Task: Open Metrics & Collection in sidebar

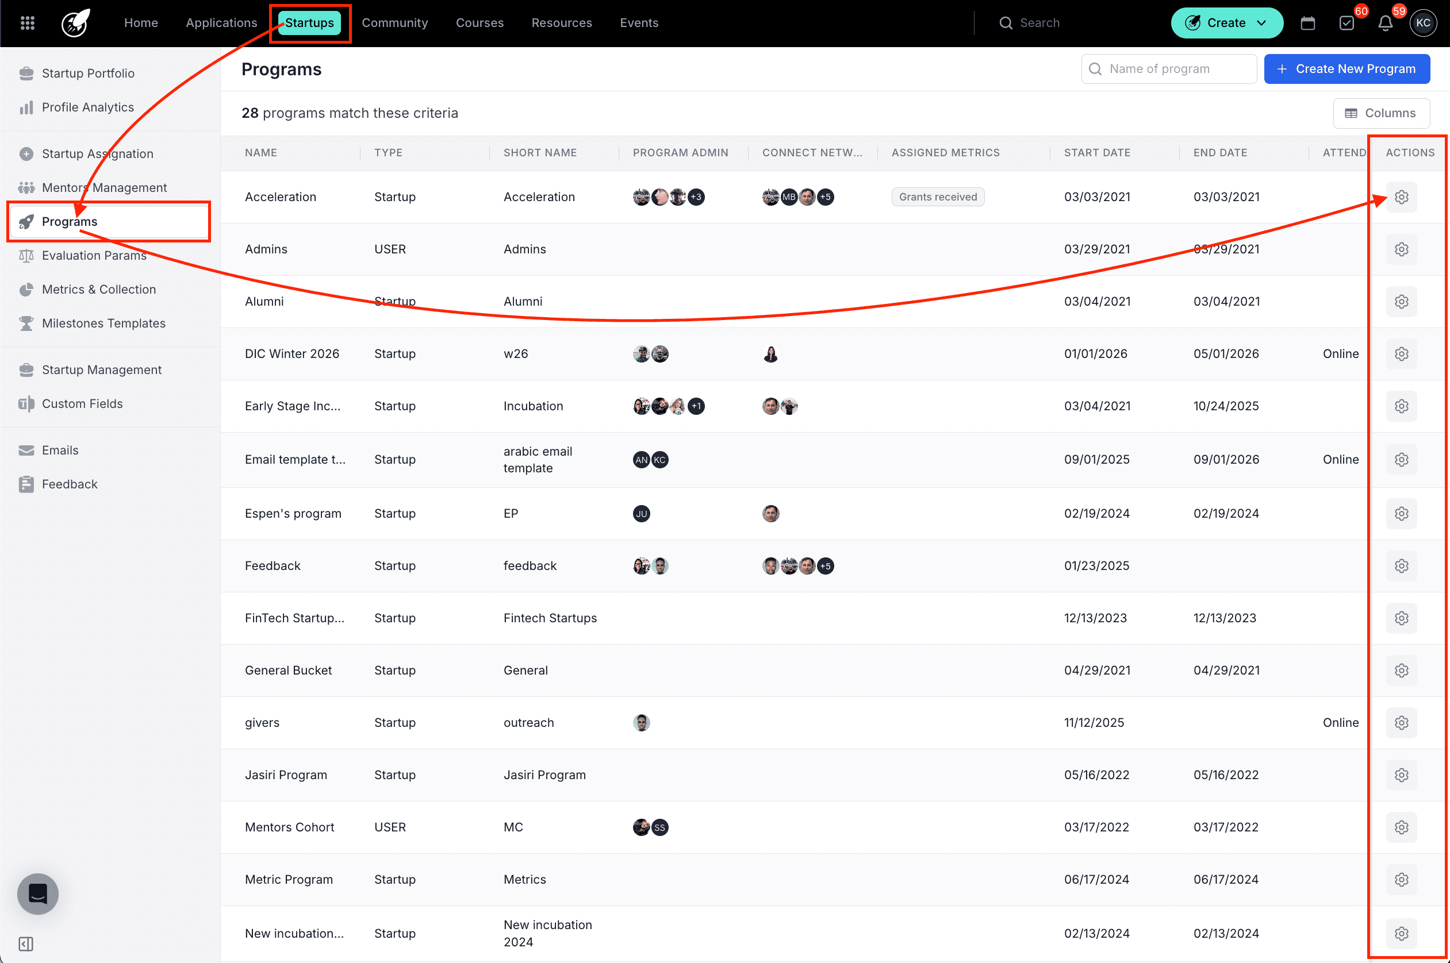Action: click(x=98, y=289)
